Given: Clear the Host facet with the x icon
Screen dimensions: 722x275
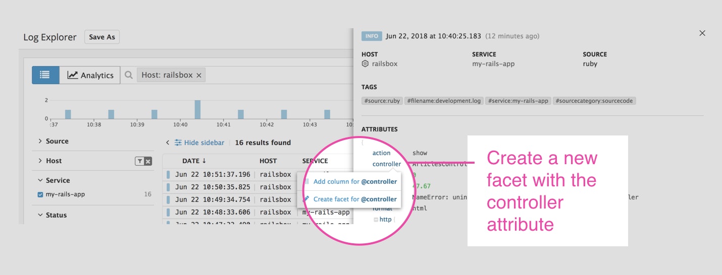Looking at the screenshot, I should click(148, 161).
